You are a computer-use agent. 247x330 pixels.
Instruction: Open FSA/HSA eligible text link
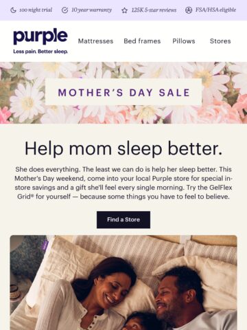[215, 10]
